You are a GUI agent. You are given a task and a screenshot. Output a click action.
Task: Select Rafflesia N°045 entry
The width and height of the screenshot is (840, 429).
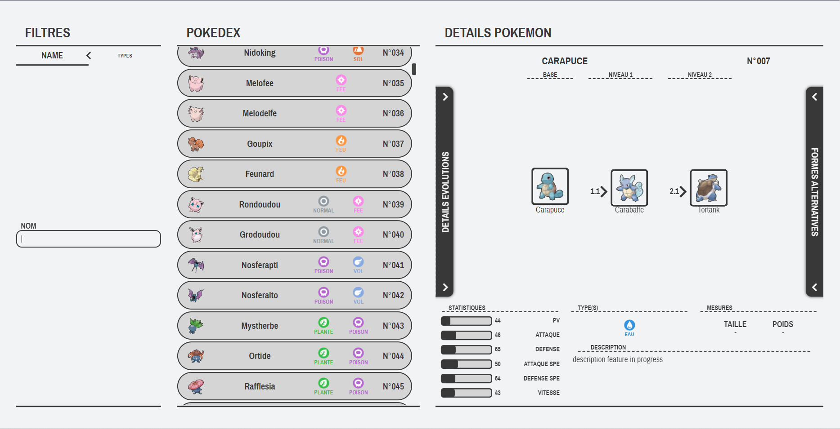click(295, 386)
